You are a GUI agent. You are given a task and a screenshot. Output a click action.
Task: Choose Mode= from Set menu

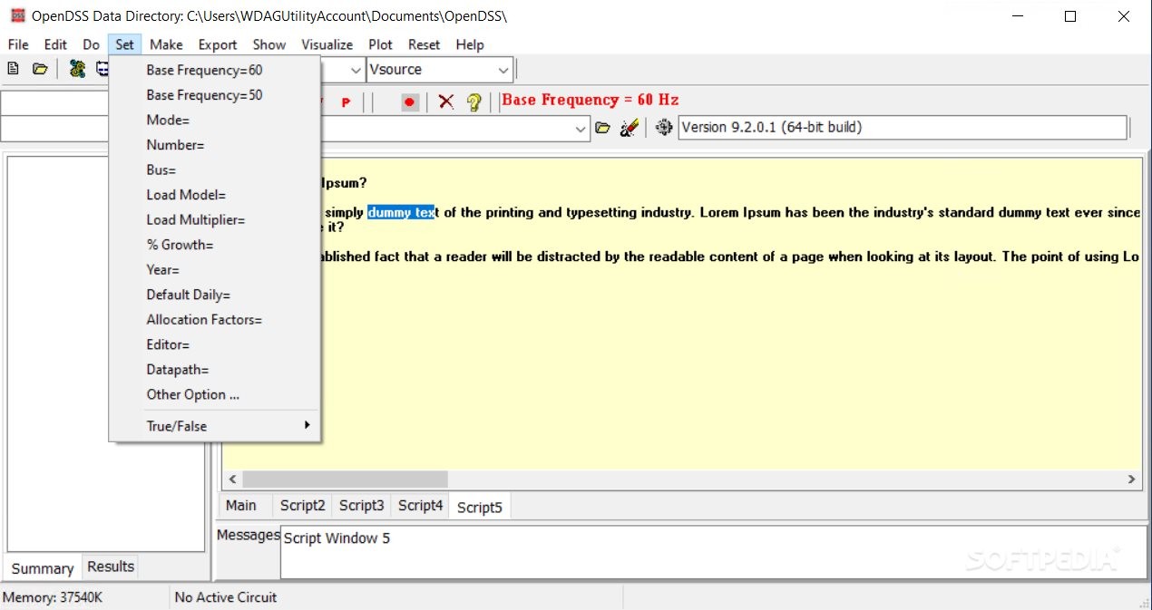click(214, 120)
